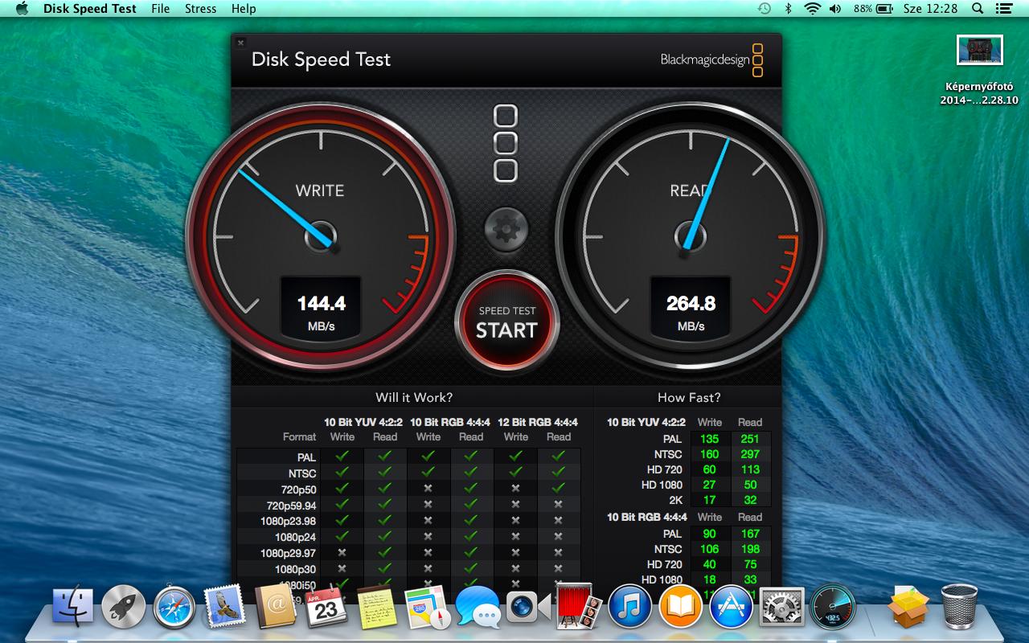
Task: Click the NTSC label in Will it Work table
Action: [302, 473]
